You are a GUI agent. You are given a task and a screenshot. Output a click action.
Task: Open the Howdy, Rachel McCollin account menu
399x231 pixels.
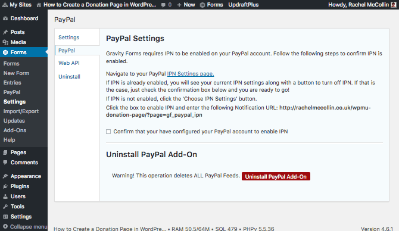click(362, 5)
